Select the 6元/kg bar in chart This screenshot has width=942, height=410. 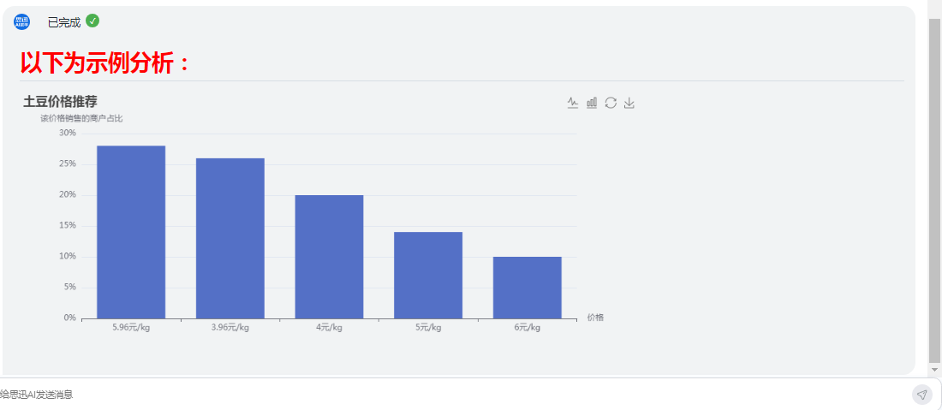[x=528, y=288]
